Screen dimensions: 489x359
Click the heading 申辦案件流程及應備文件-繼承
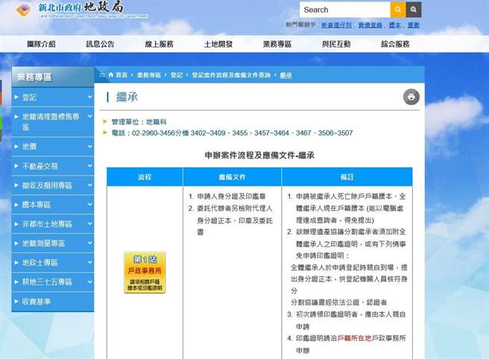259,155
